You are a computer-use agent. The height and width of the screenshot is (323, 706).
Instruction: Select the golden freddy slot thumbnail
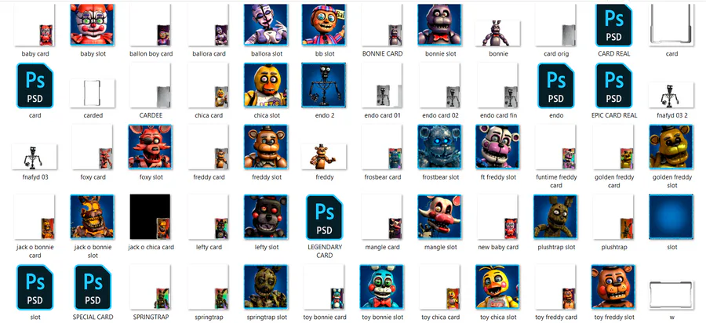671,147
